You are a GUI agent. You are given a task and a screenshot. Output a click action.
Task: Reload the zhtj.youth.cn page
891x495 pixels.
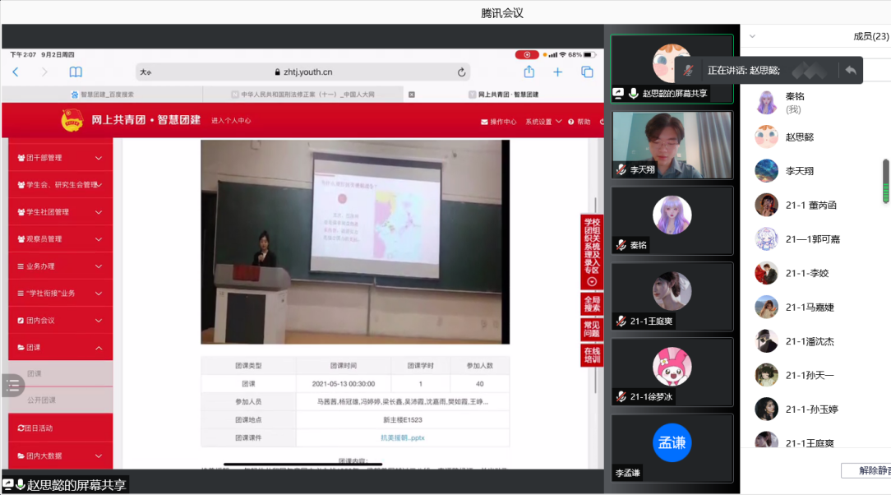coord(462,72)
